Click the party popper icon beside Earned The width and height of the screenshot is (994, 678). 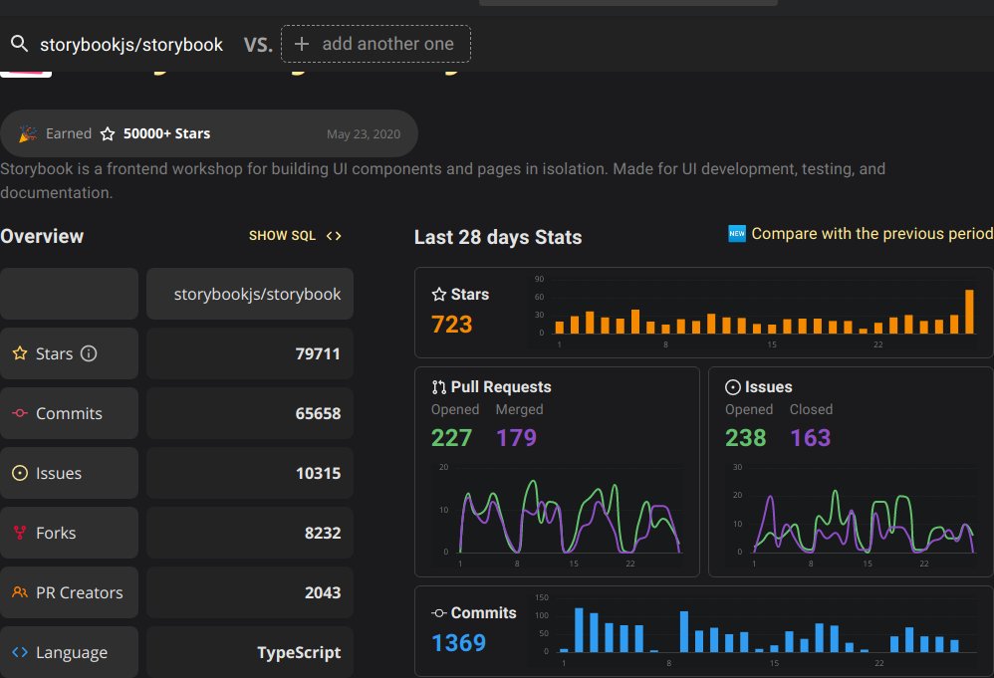click(27, 133)
